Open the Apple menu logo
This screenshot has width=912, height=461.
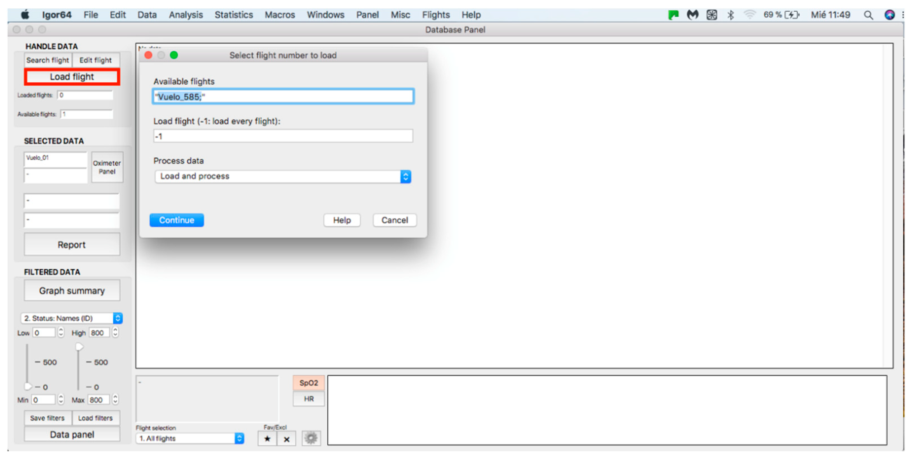(x=25, y=15)
